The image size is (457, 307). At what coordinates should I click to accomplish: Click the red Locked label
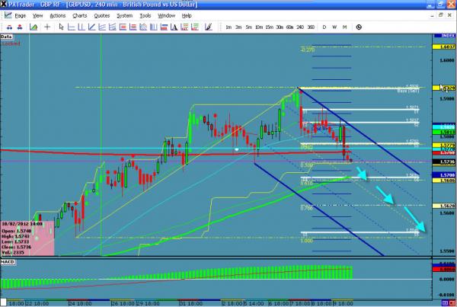point(11,43)
